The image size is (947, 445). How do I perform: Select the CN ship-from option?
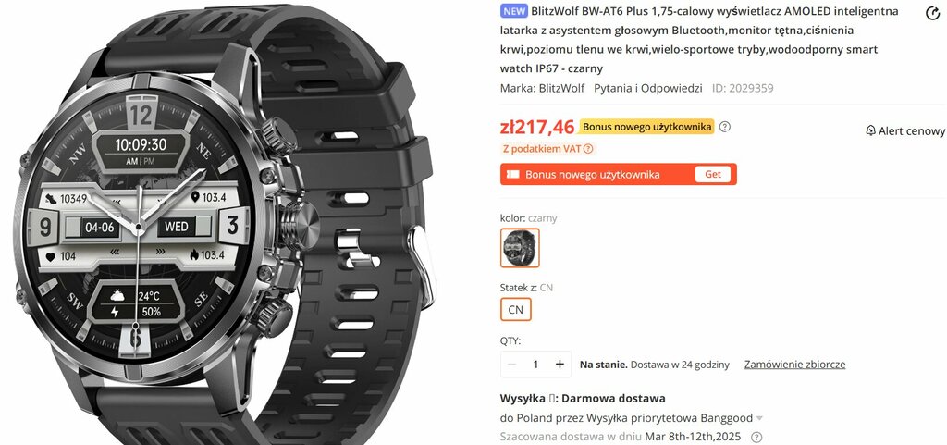pos(516,310)
